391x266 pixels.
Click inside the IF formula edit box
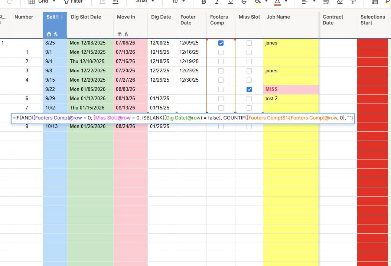(x=183, y=118)
